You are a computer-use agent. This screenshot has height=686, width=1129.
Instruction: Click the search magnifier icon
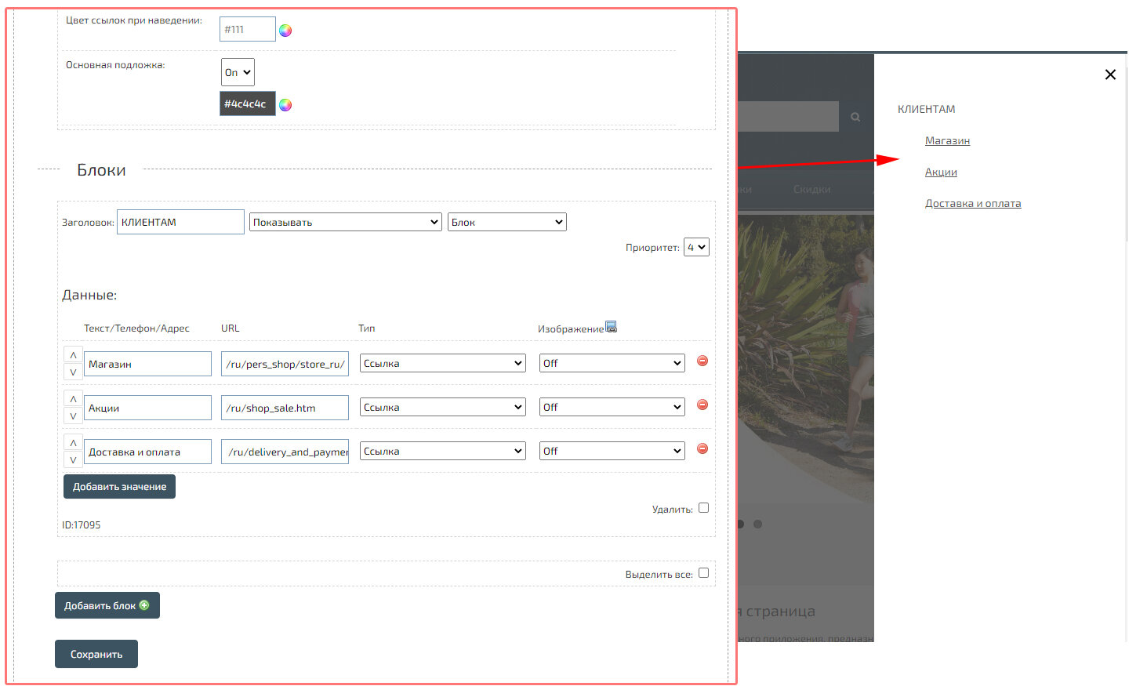855,117
